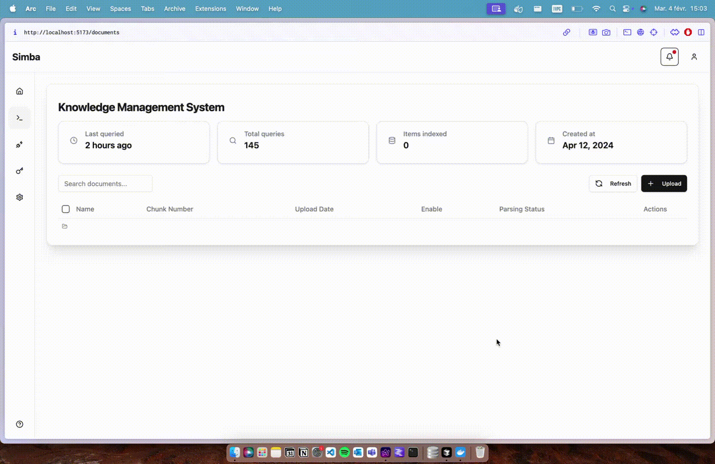Screen dimensions: 715x464
Task: Open the notifications bell
Action: pyautogui.click(x=669, y=57)
